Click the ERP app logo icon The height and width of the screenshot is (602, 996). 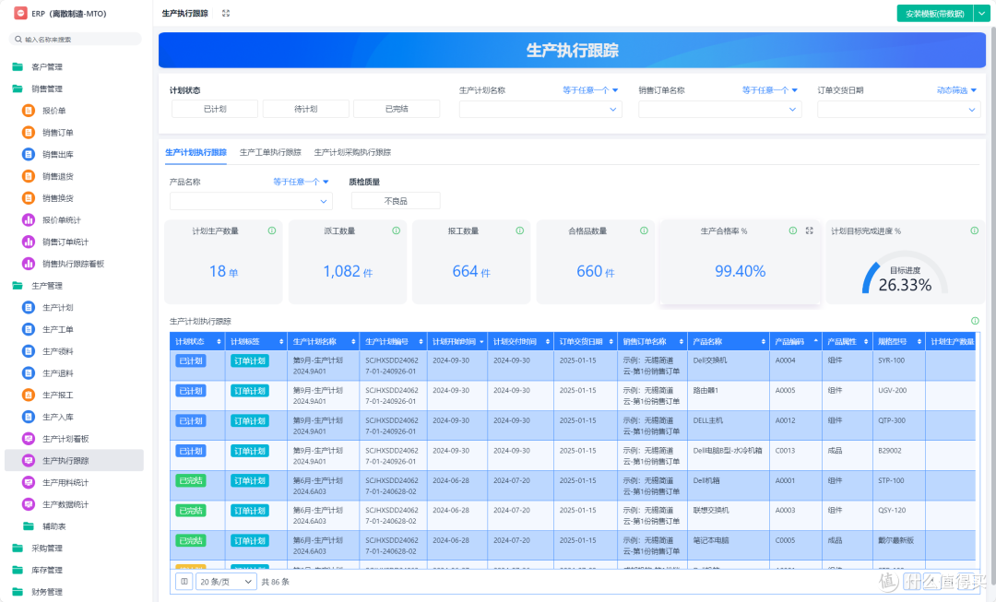20,13
